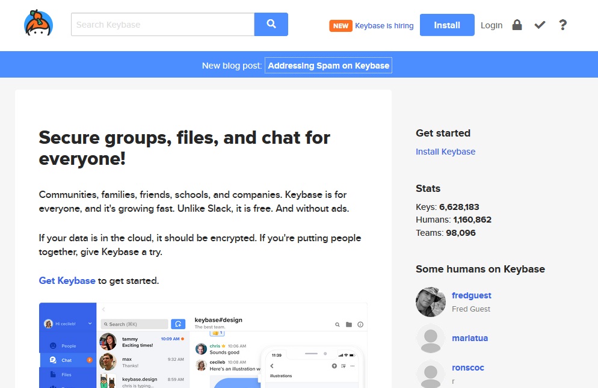598x388 pixels.
Task: Click the checkmark icon in header
Action: (540, 25)
